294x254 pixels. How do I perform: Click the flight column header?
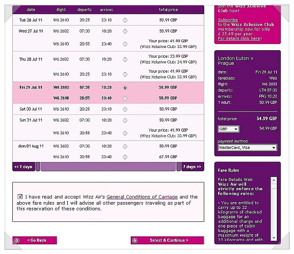coord(61,10)
